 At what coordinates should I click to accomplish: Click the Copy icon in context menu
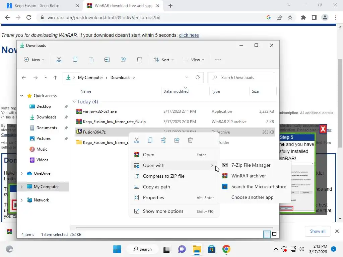click(150, 140)
